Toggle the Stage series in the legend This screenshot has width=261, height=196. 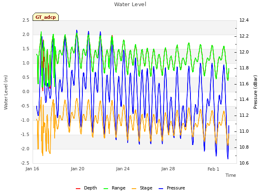point(142,188)
